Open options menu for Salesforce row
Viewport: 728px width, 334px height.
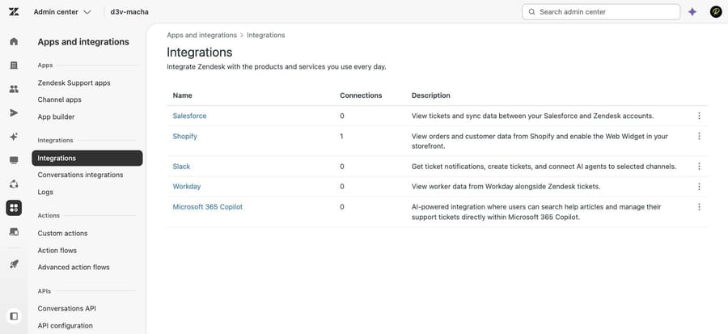coord(699,116)
